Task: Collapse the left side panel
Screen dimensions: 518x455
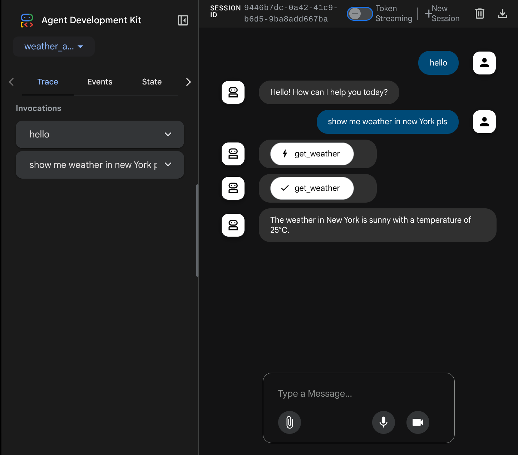Action: click(183, 20)
